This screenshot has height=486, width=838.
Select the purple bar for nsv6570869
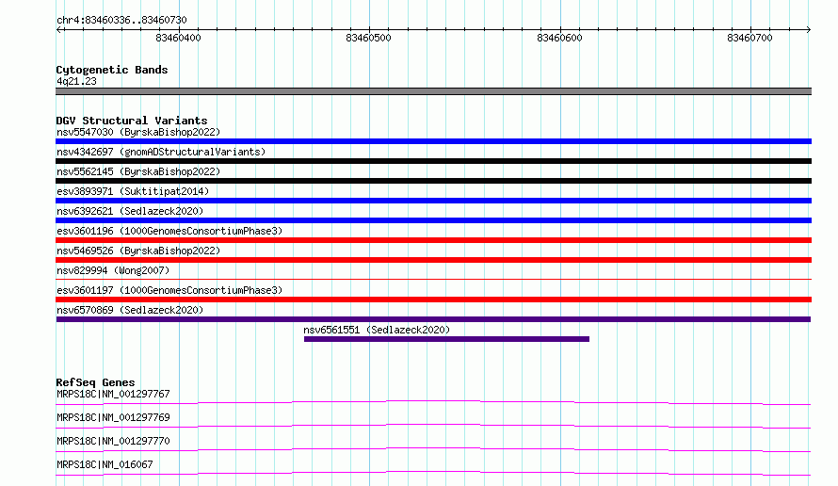[433, 319]
